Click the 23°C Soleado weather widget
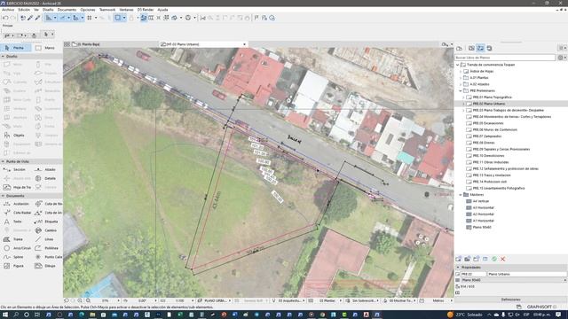The image size is (568, 319). point(464,315)
